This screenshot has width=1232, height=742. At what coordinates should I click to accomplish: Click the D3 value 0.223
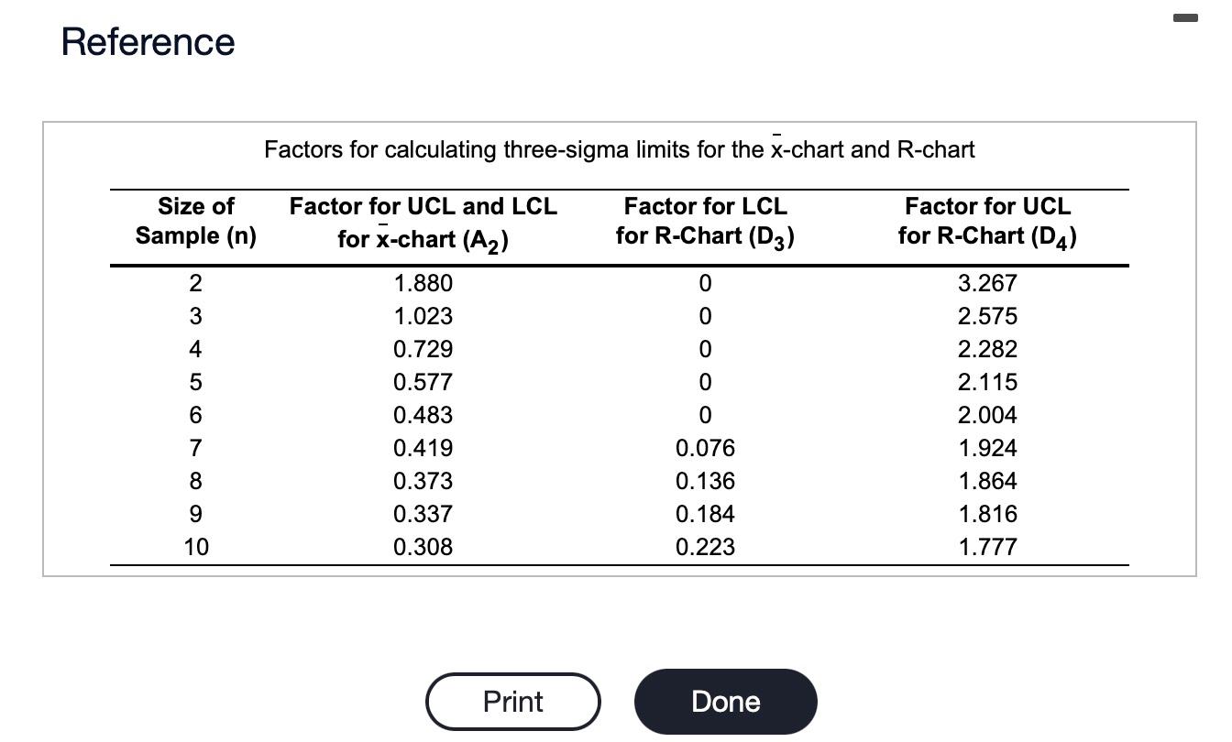[x=706, y=547]
